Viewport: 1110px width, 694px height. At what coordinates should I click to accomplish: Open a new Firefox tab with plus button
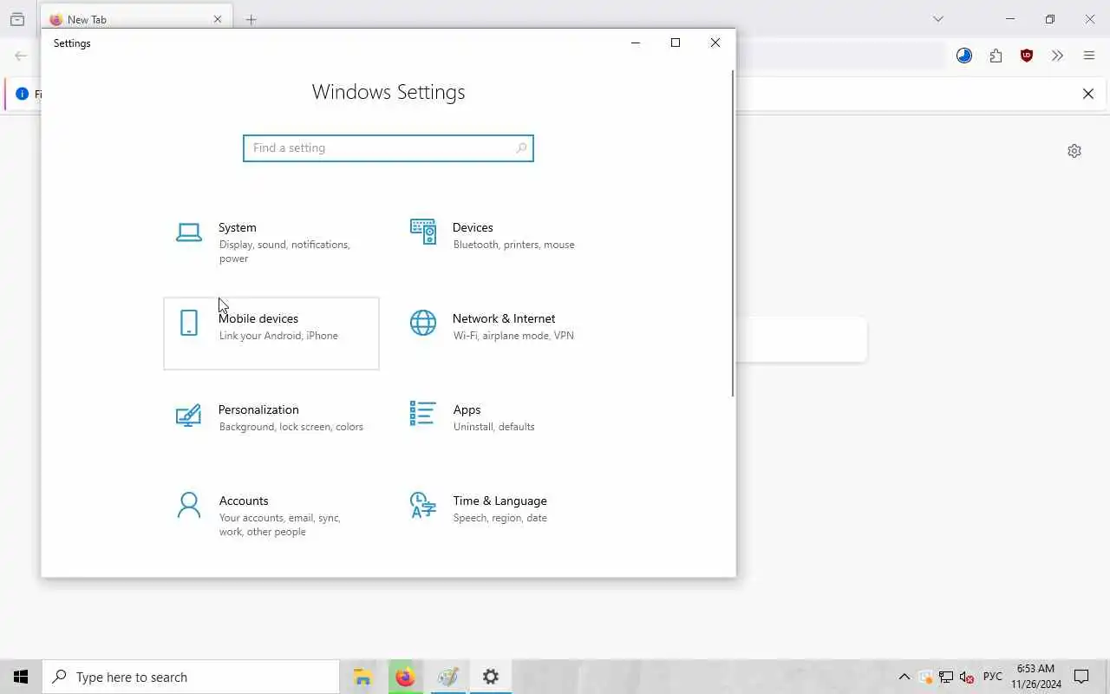tap(251, 19)
